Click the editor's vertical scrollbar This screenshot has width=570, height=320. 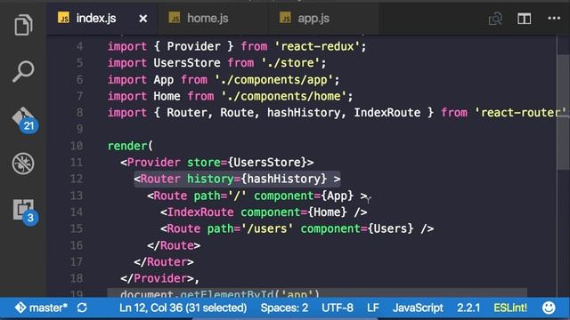point(564,113)
